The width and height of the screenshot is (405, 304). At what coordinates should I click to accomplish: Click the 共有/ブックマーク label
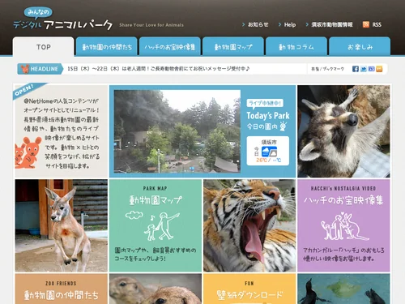coord(327,69)
